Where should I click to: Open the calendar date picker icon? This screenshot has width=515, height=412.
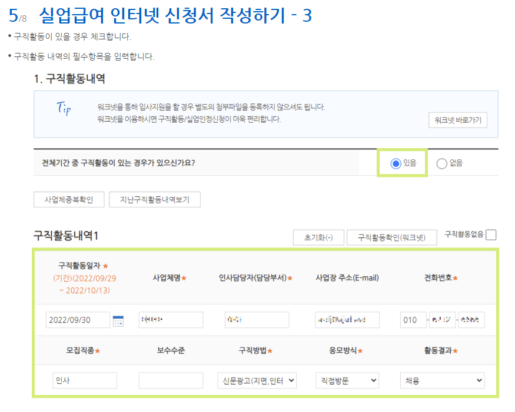click(118, 320)
